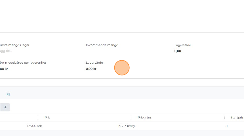Click the plus add button

tap(5, 107)
